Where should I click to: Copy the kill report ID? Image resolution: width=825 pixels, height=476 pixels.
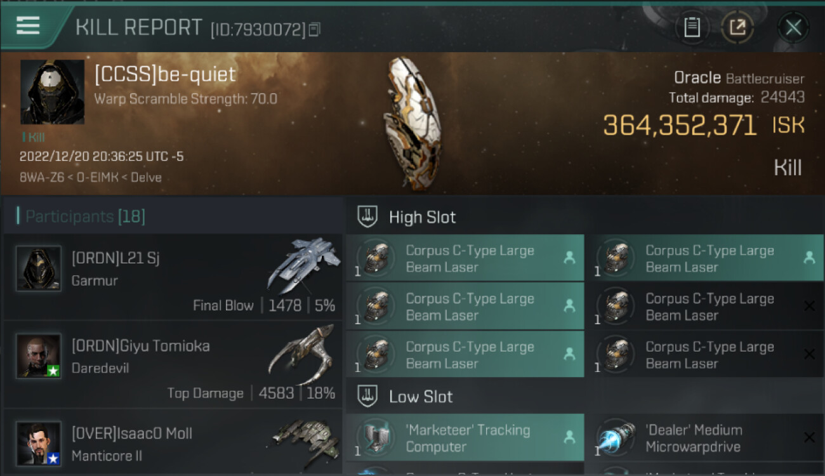(315, 29)
